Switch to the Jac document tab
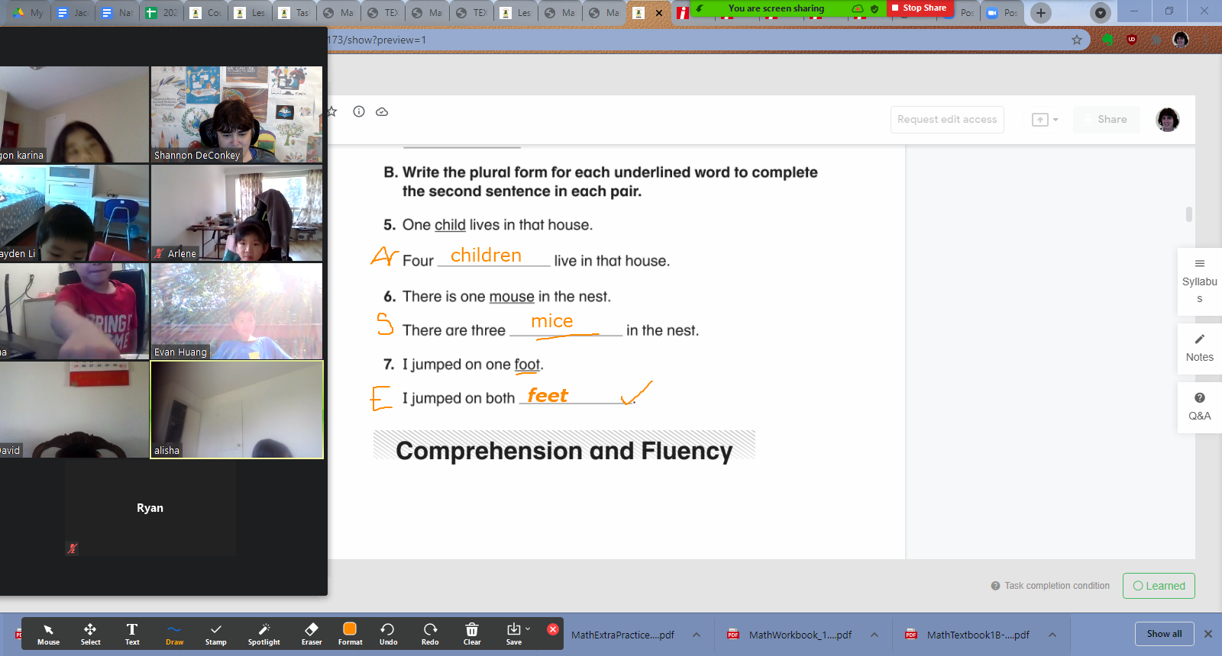 (x=73, y=13)
